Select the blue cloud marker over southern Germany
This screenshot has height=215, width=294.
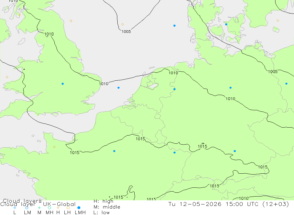point(235,151)
